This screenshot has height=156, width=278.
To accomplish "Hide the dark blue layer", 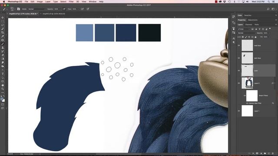I will 239,58.
